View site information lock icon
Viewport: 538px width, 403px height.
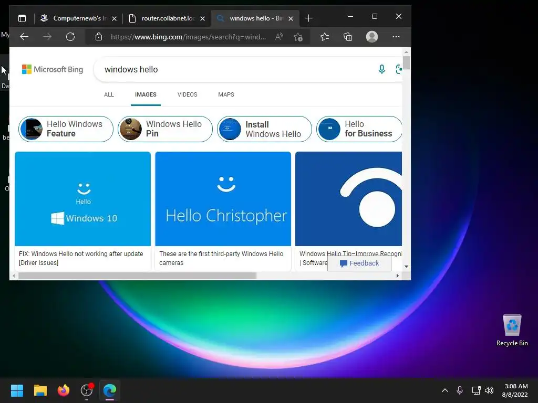pos(99,37)
